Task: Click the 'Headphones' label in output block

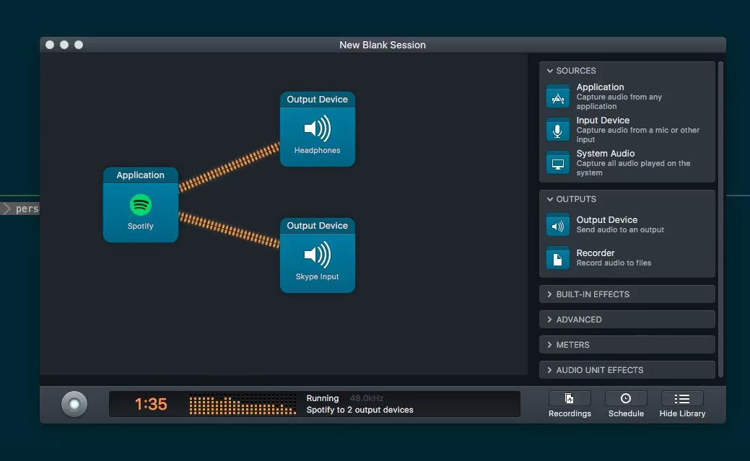Action: 317,150
